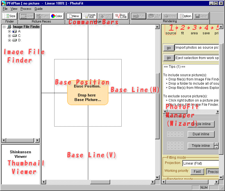This screenshot has width=225, height=191.
Task: Click the wizard panel scroll up arrow
Action: tap(221, 27)
